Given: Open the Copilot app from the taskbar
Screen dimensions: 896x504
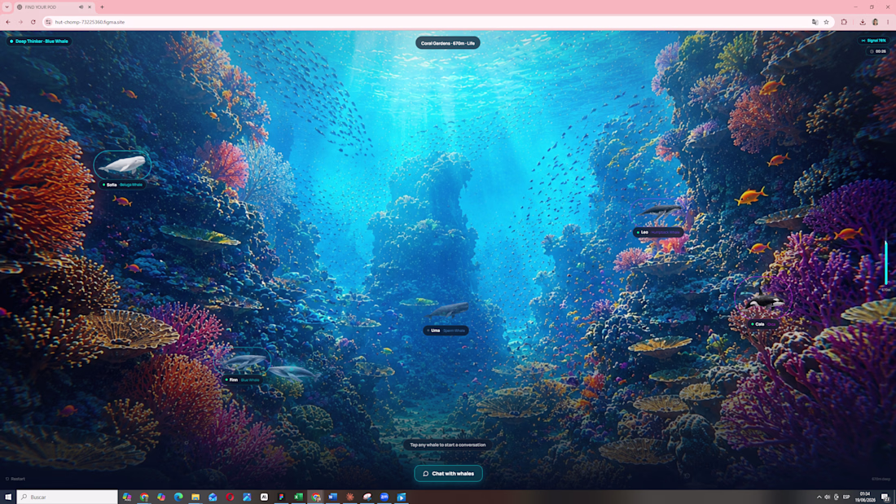Looking at the screenshot, I should [161, 497].
